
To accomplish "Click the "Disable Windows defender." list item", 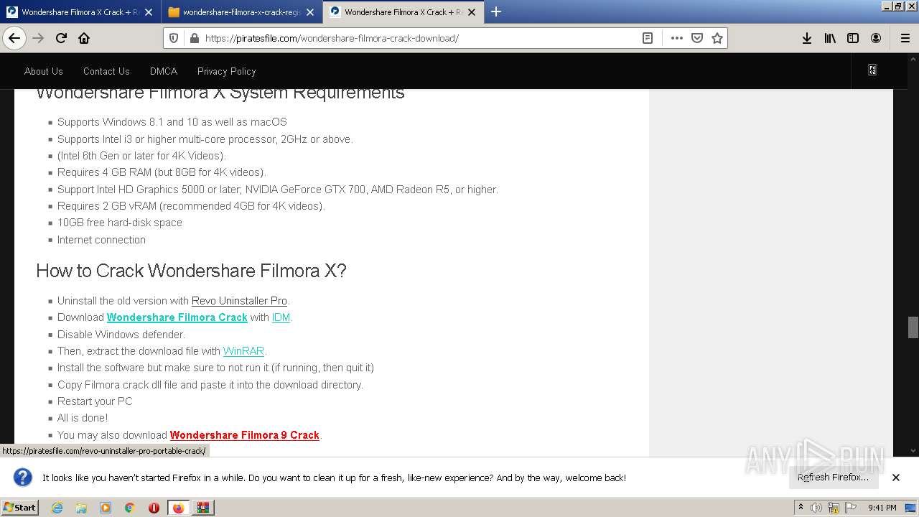I will point(121,335).
